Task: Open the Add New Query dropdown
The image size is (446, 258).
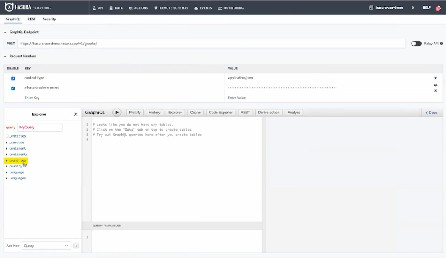Action: click(46, 246)
